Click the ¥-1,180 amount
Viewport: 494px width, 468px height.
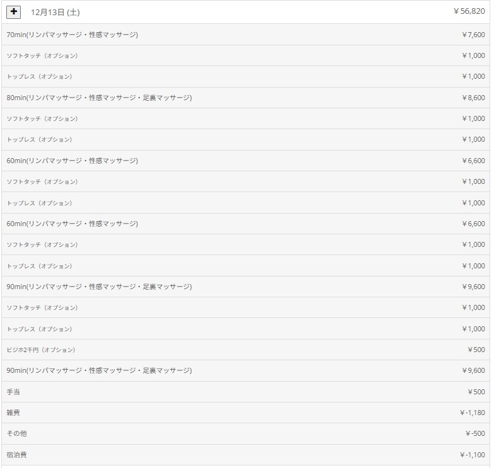pyautogui.click(x=472, y=413)
